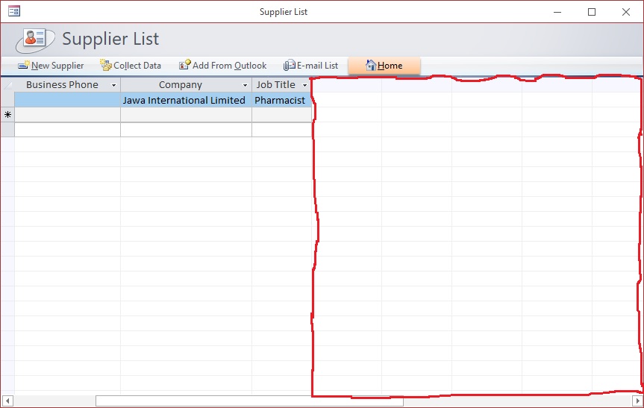
Task: Click the new record Company cell
Action: click(x=186, y=115)
